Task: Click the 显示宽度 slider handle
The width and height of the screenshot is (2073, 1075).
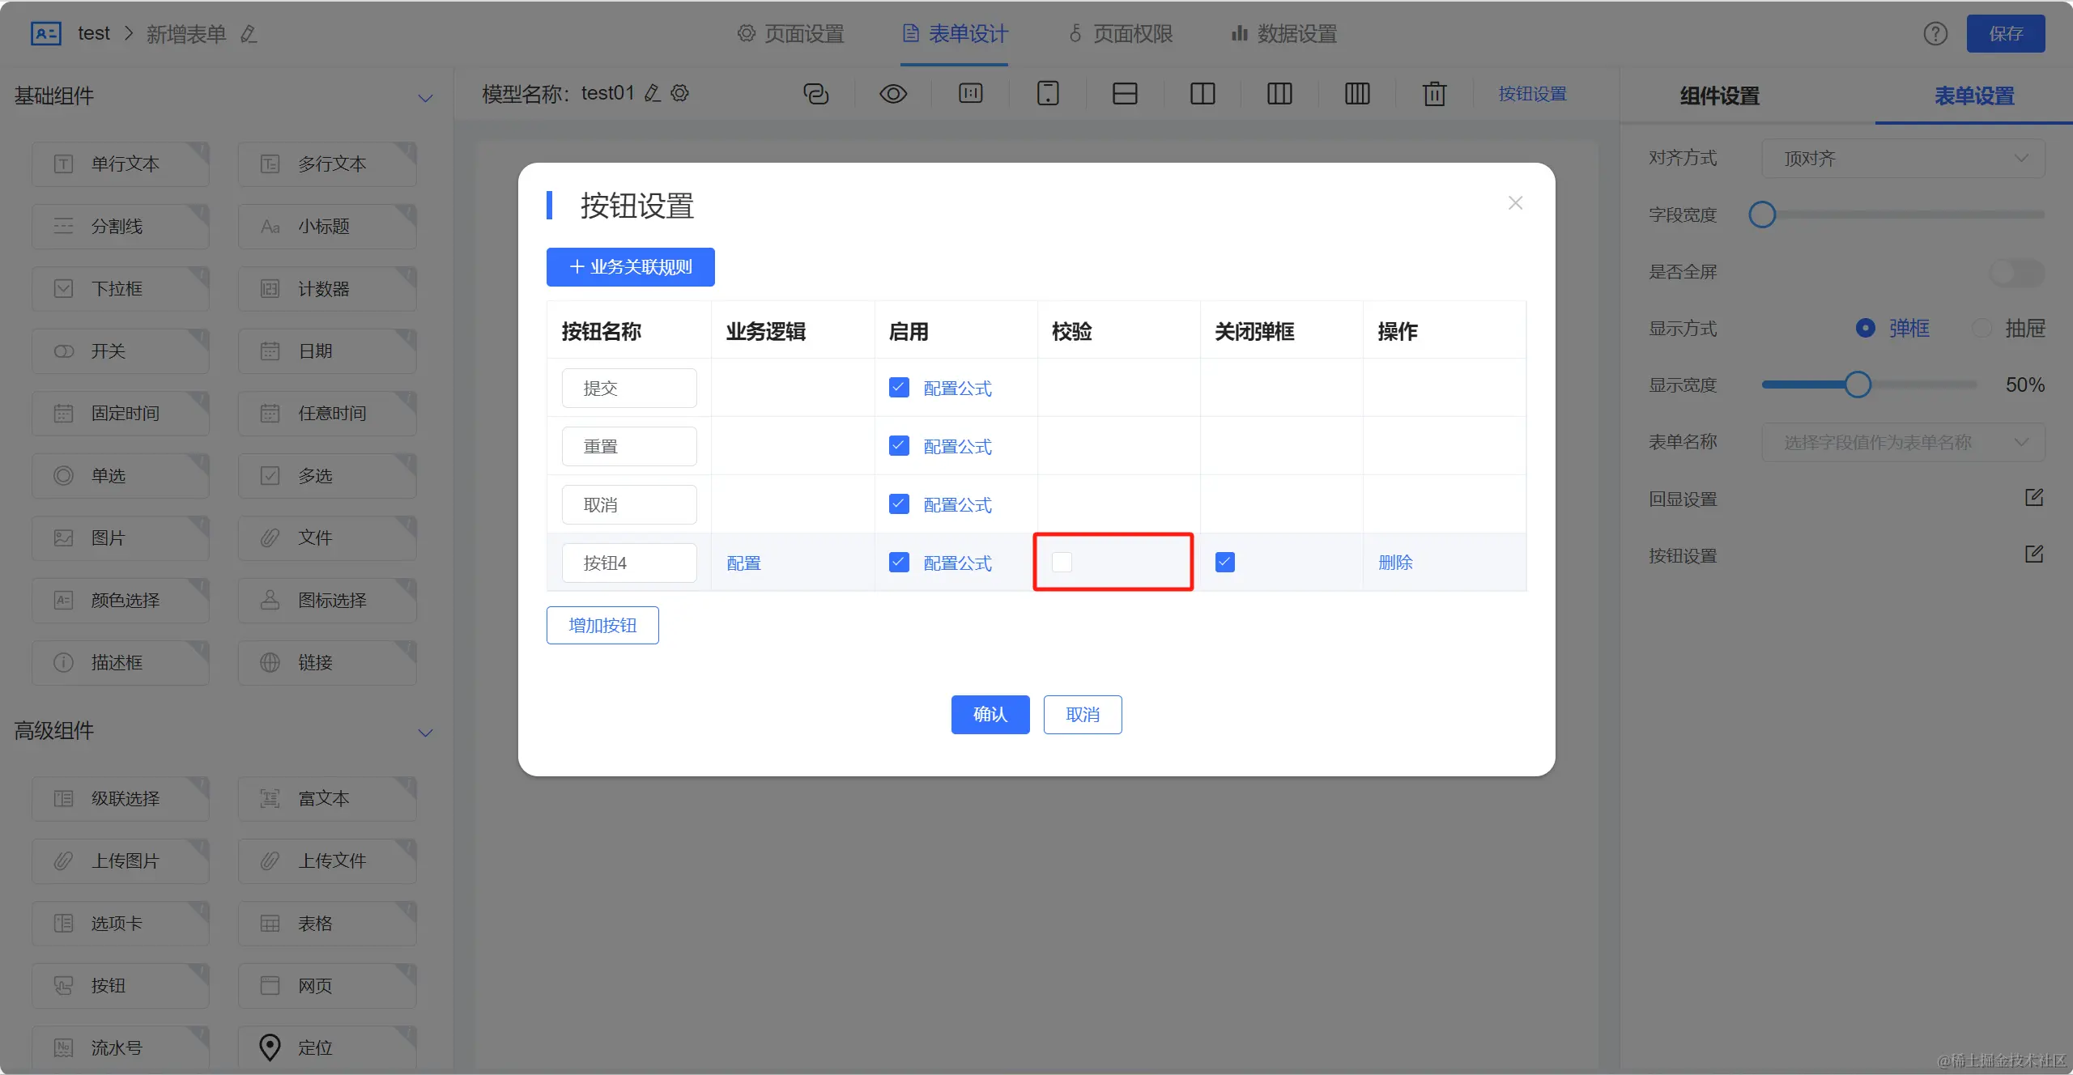Action: click(x=1858, y=385)
